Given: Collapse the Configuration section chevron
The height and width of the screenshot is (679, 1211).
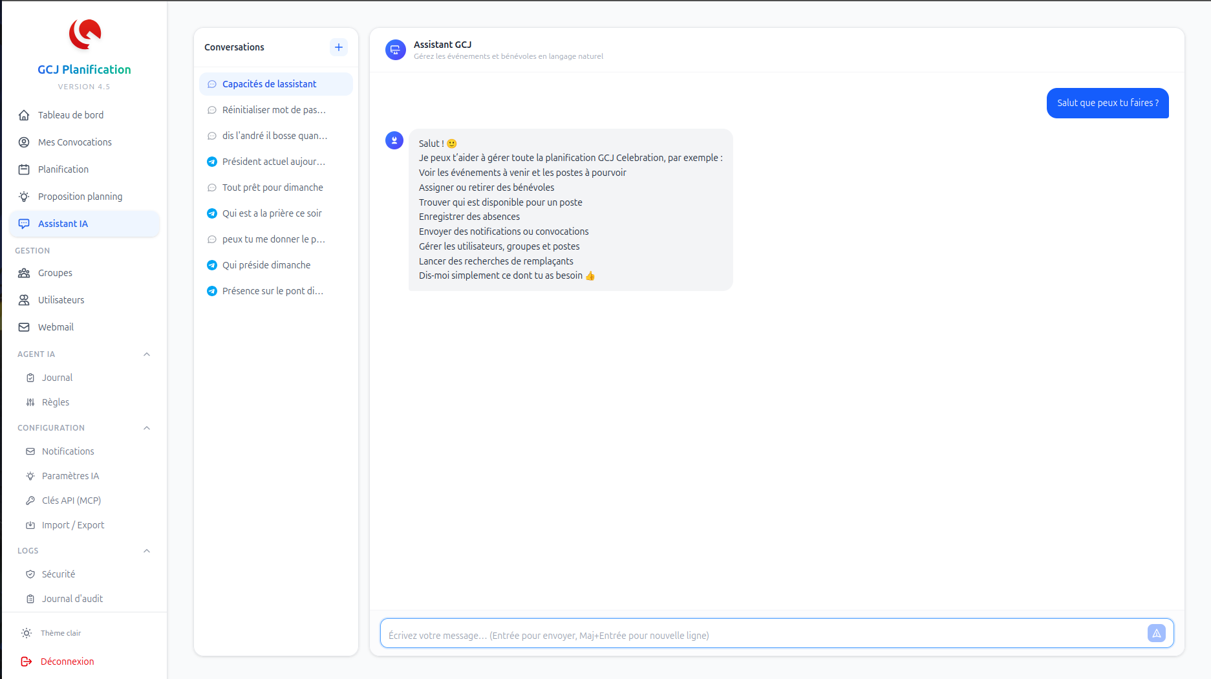Looking at the screenshot, I should point(147,428).
